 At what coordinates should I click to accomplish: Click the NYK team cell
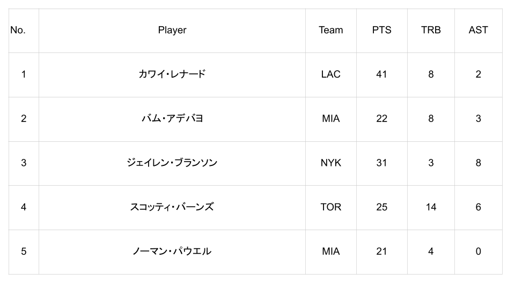[x=330, y=163]
